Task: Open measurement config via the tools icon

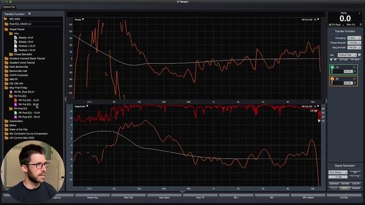Action: 359,55
